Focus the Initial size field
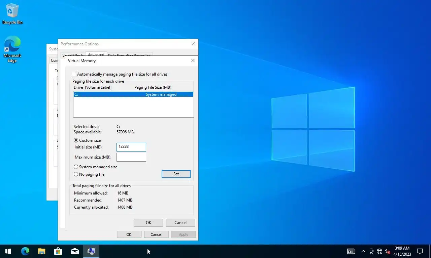 pos(131,147)
